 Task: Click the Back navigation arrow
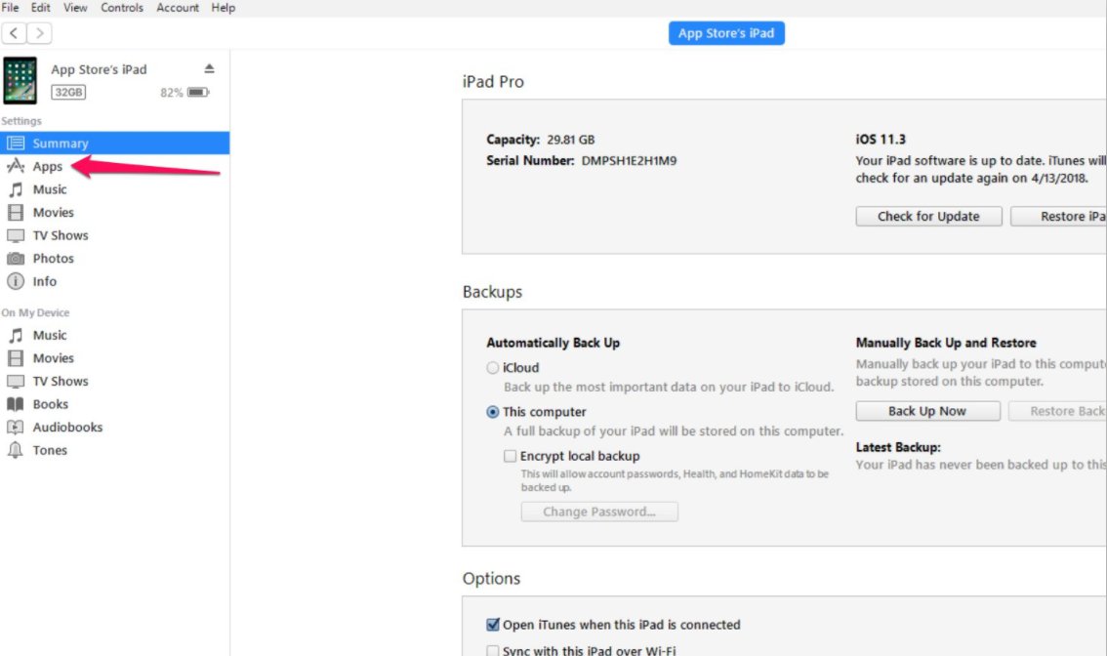point(14,33)
